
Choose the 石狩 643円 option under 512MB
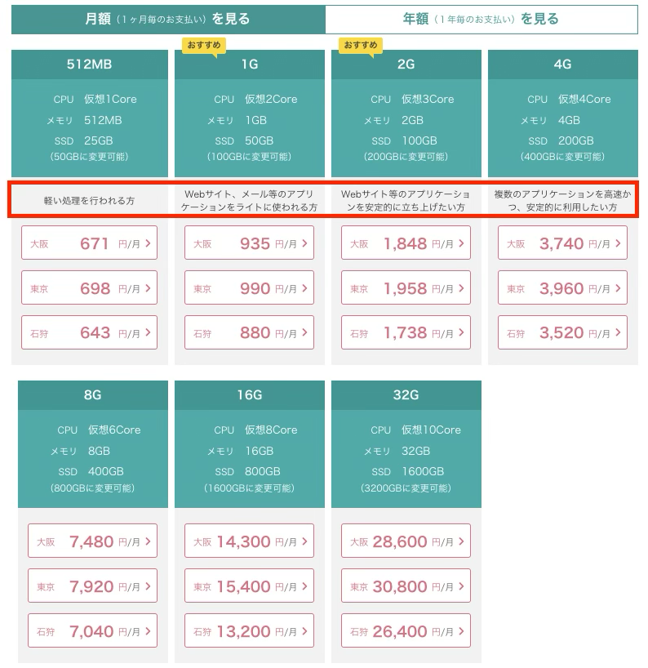[x=89, y=332]
